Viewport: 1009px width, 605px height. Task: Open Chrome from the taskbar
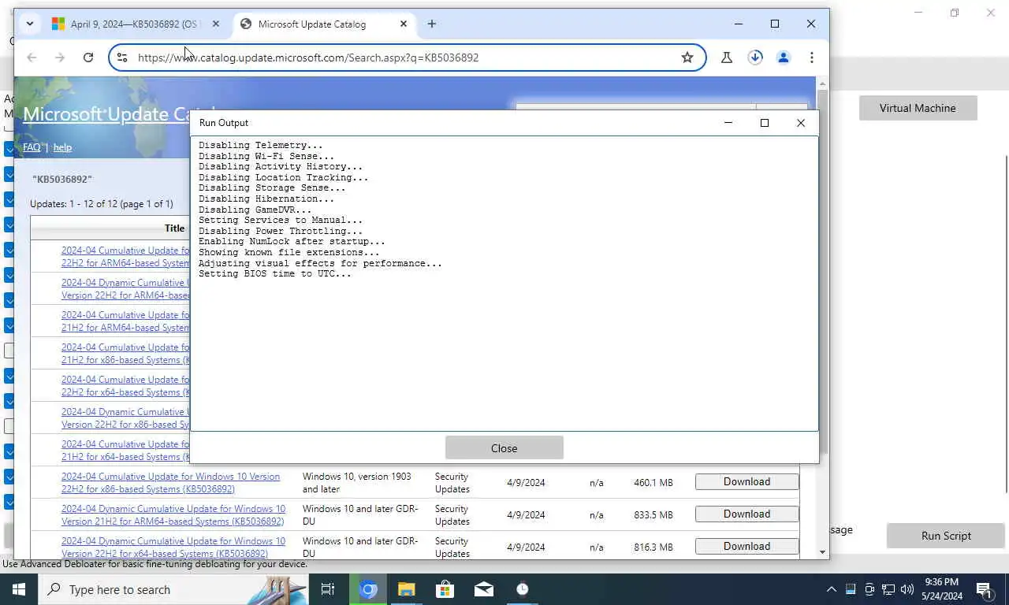369,589
